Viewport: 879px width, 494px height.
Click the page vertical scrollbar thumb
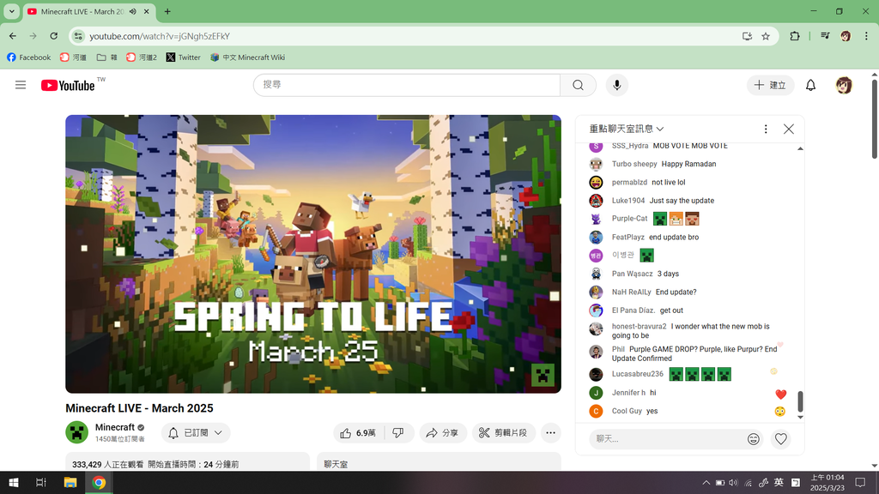[x=874, y=118]
